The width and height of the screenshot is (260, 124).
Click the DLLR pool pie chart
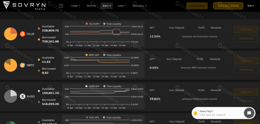coord(11,34)
